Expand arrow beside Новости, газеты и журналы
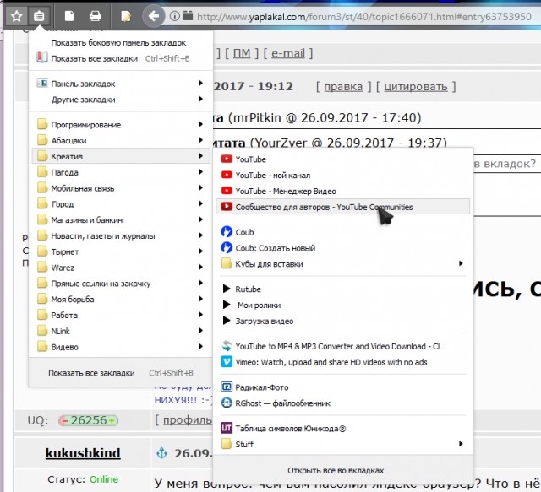The image size is (541, 492). click(x=201, y=235)
